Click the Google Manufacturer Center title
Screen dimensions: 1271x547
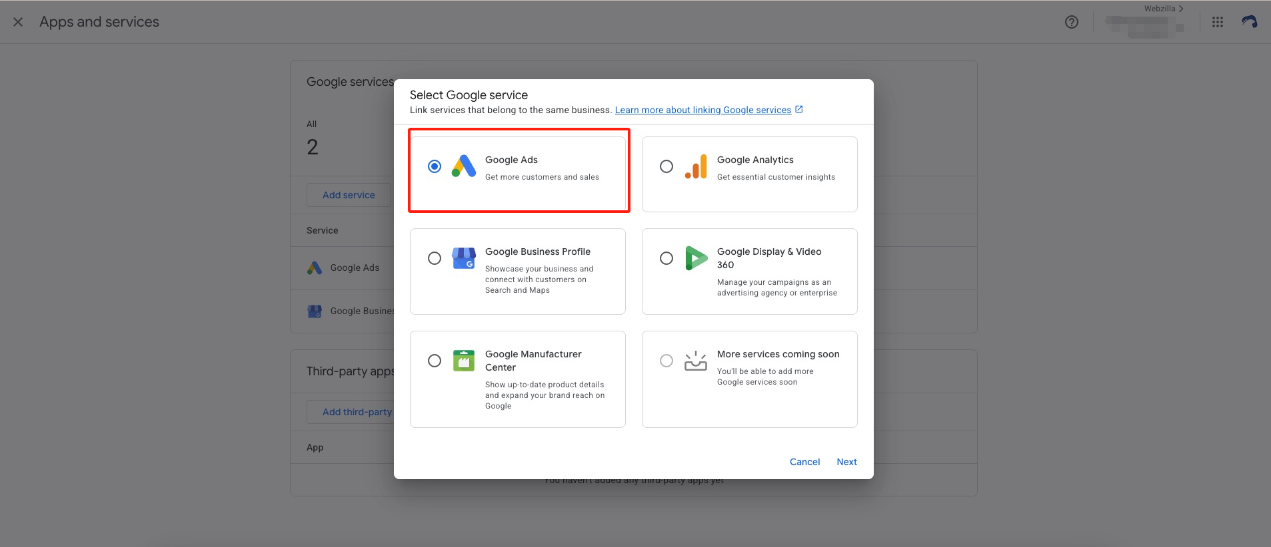pyautogui.click(x=533, y=361)
